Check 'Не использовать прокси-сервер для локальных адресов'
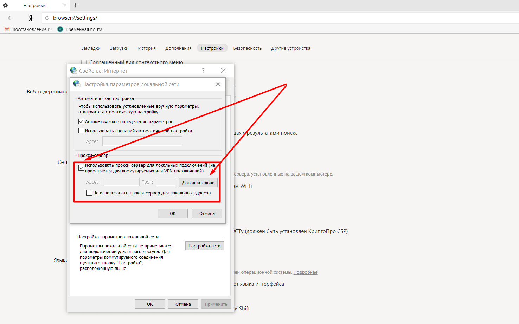The height and width of the screenshot is (324, 519). (89, 193)
